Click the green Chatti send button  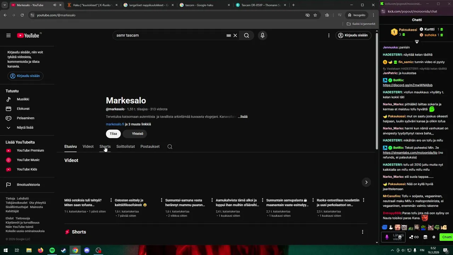(x=447, y=237)
